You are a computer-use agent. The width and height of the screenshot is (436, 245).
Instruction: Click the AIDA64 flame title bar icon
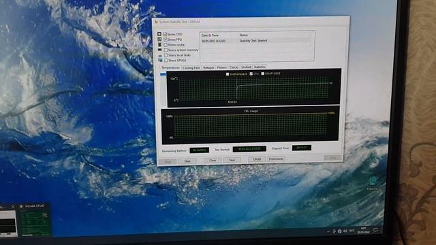[156, 22]
